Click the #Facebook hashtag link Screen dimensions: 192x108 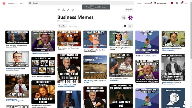61,85
